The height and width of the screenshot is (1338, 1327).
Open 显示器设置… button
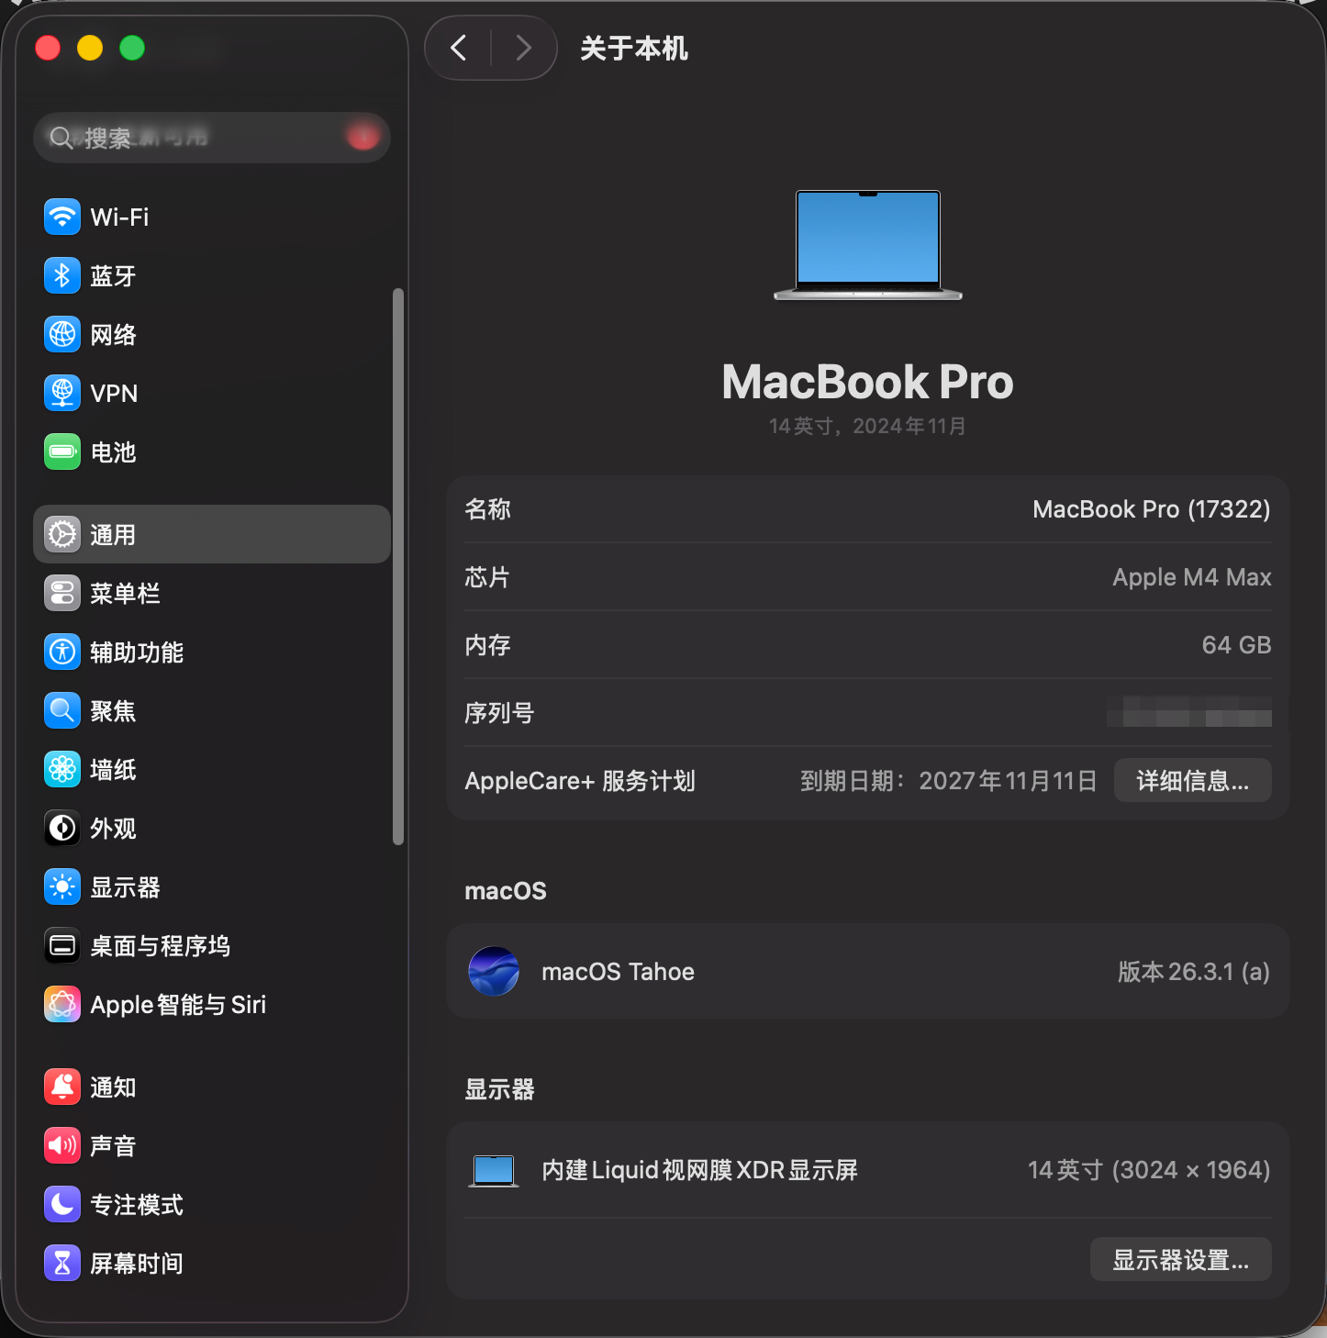[x=1180, y=1259]
